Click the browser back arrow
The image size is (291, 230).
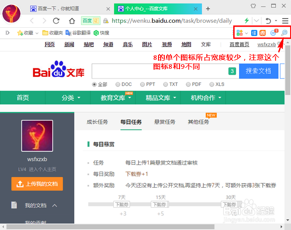[32, 21]
